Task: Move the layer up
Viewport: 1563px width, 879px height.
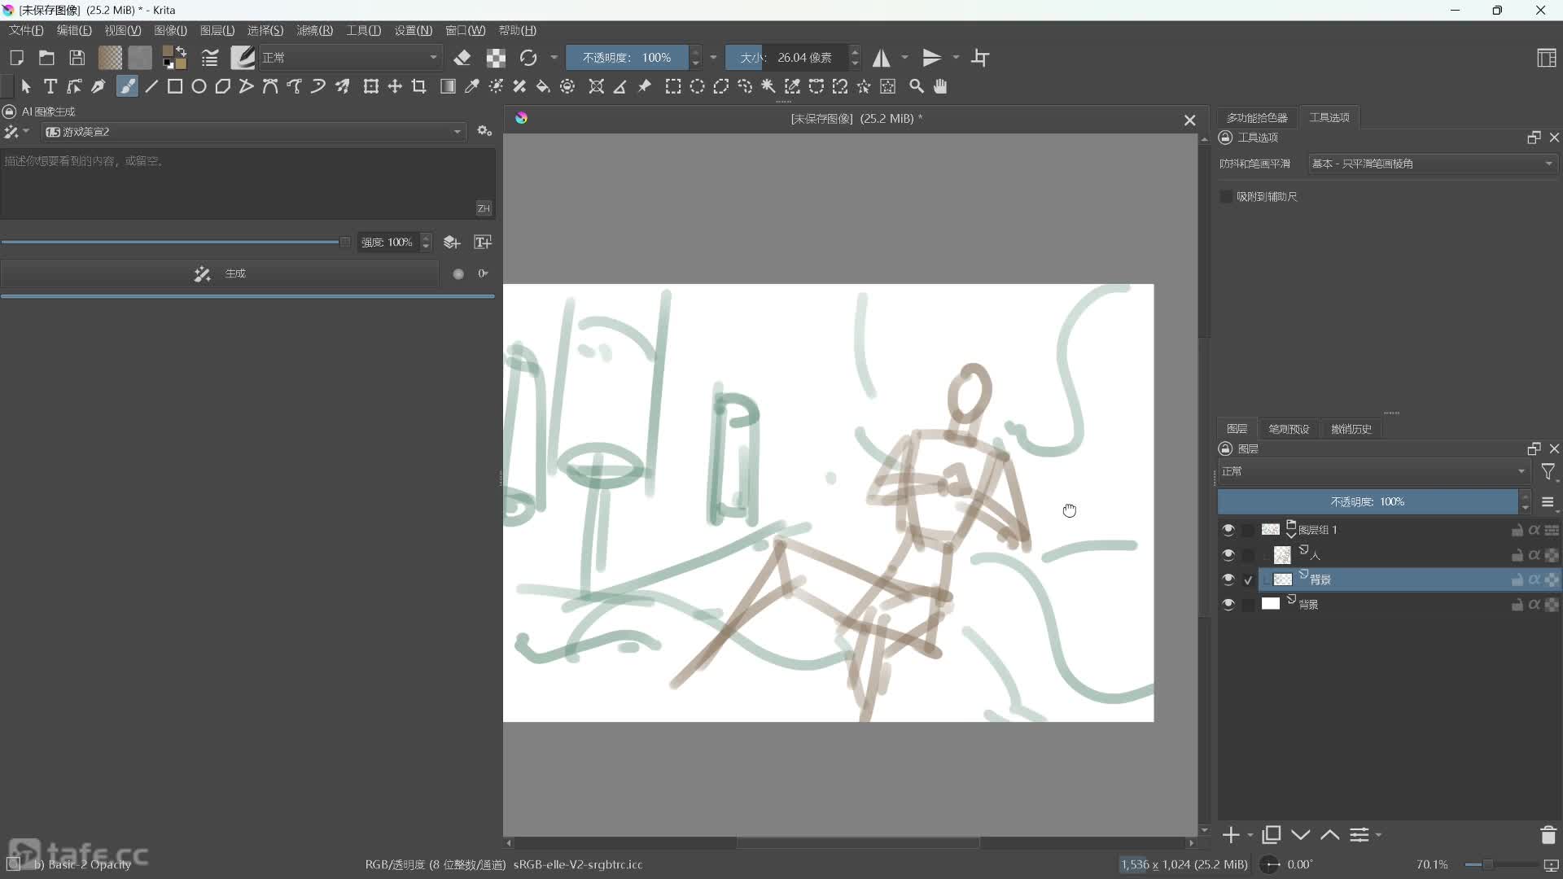Action: point(1330,835)
